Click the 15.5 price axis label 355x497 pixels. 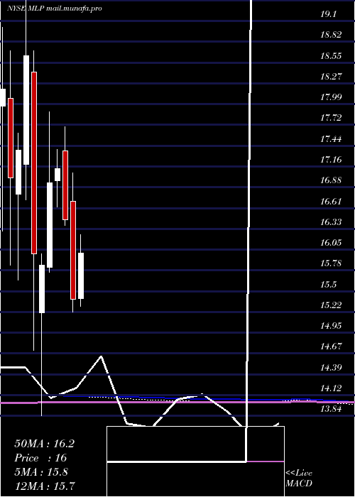click(328, 284)
